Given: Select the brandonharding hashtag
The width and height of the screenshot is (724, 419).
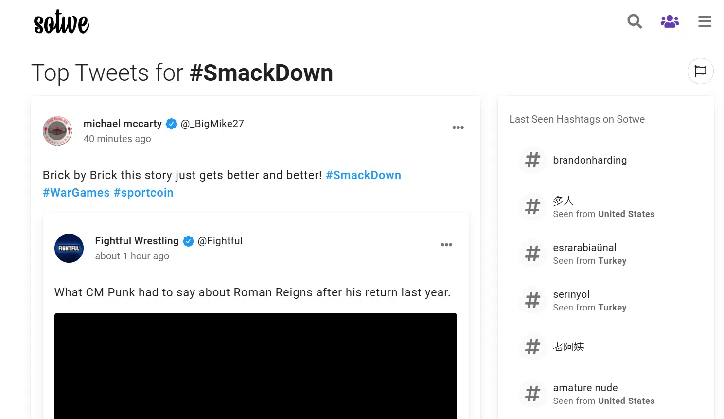Looking at the screenshot, I should pos(590,160).
